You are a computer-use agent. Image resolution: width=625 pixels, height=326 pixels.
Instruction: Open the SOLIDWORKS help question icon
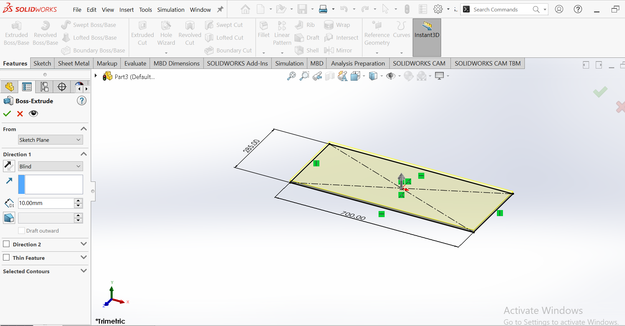click(578, 9)
